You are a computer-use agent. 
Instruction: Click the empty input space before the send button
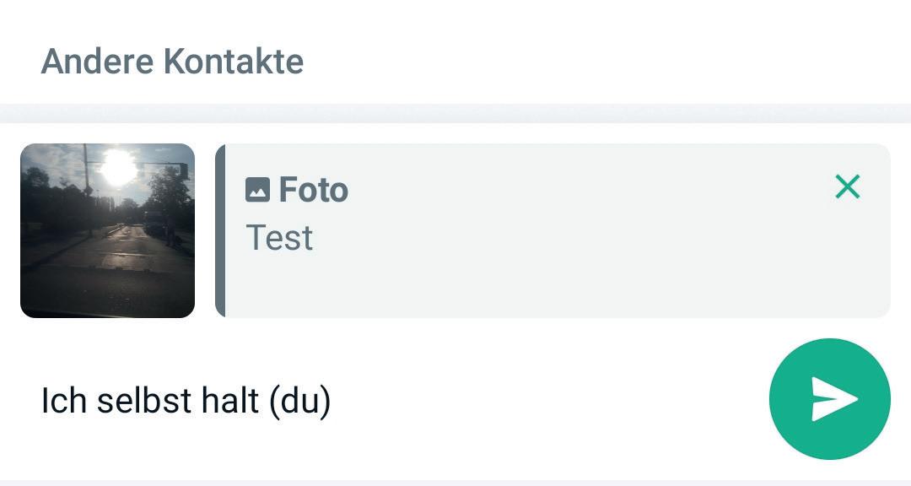548,401
